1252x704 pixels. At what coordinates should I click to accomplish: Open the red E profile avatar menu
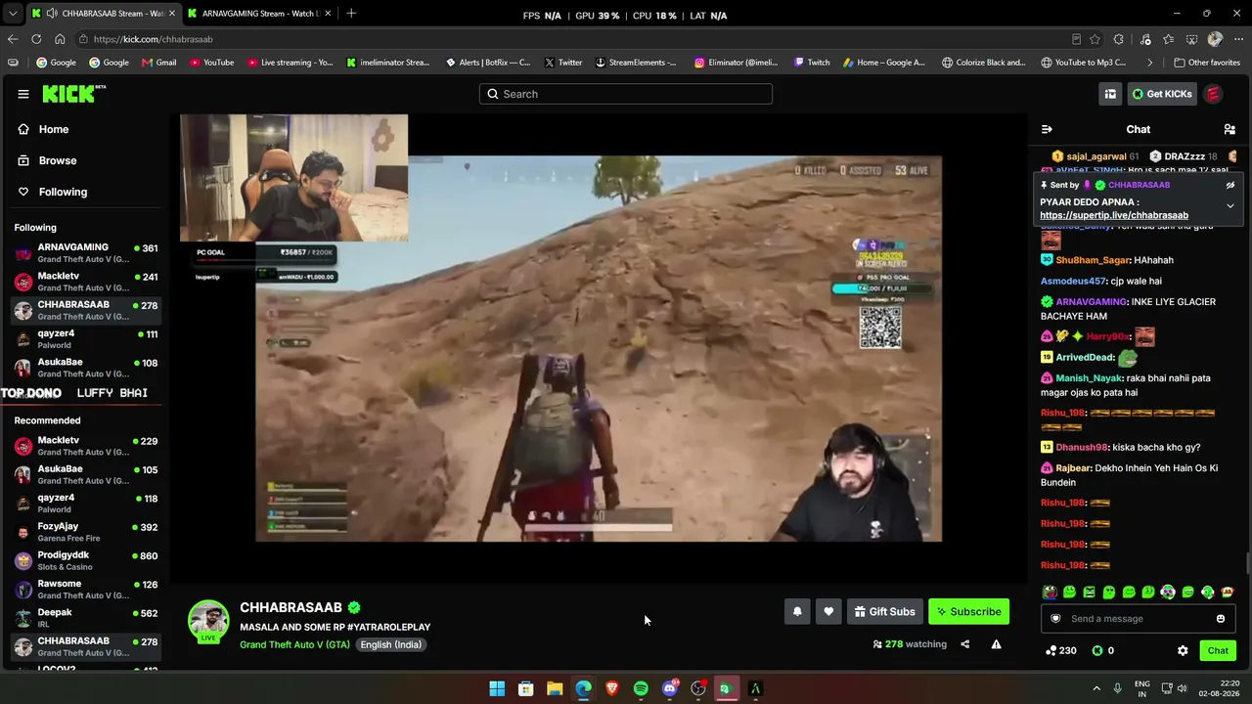tap(1213, 94)
